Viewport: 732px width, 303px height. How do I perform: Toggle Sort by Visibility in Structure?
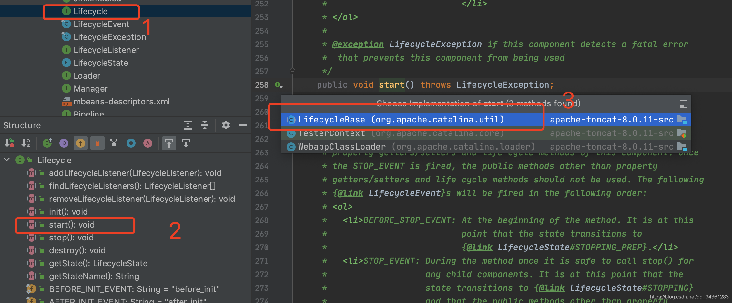point(9,143)
